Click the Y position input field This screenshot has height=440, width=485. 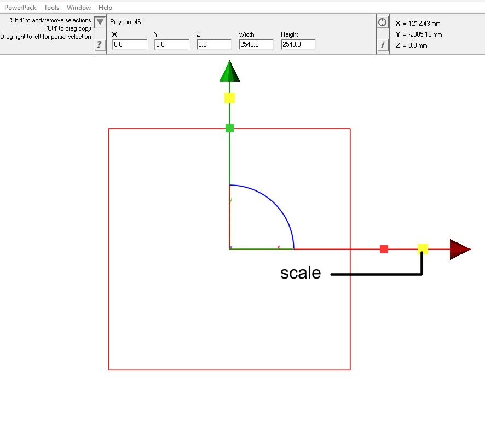[172, 45]
